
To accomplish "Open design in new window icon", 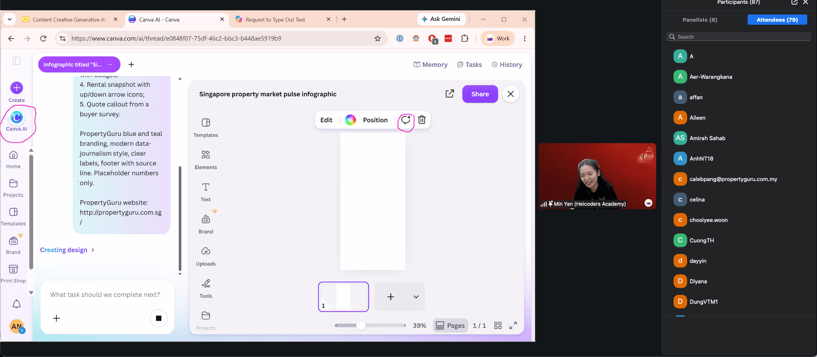I will pyautogui.click(x=450, y=94).
